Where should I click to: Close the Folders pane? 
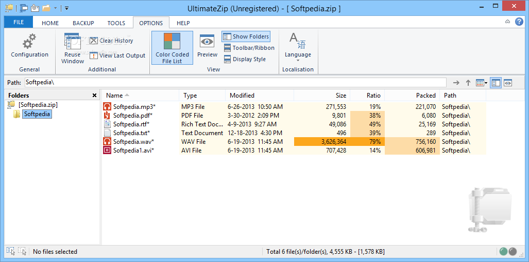pos(94,96)
